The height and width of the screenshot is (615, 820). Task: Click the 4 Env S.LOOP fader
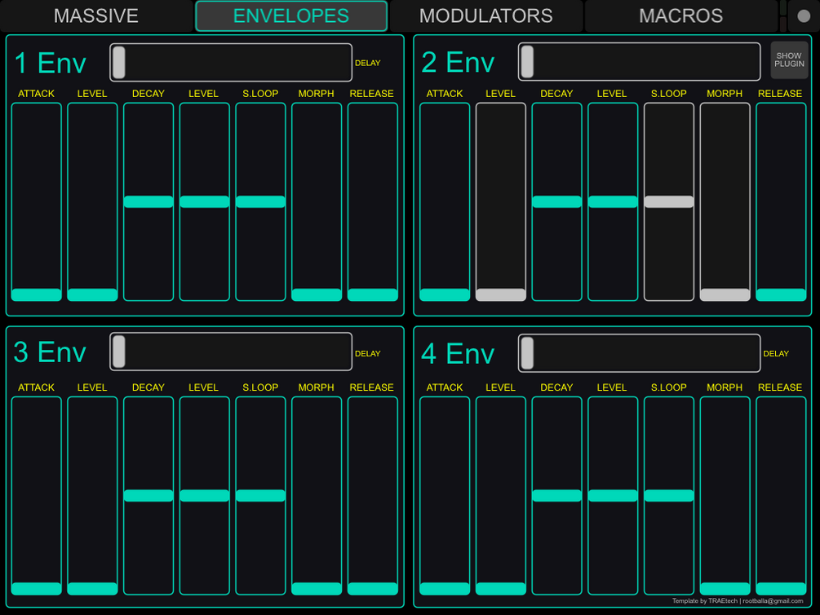coord(669,496)
